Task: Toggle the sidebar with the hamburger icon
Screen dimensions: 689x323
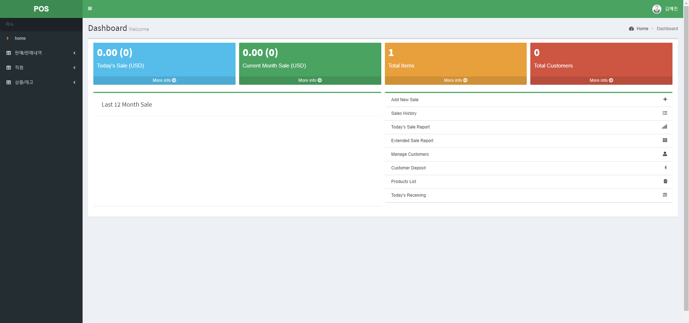Action: pos(90,8)
